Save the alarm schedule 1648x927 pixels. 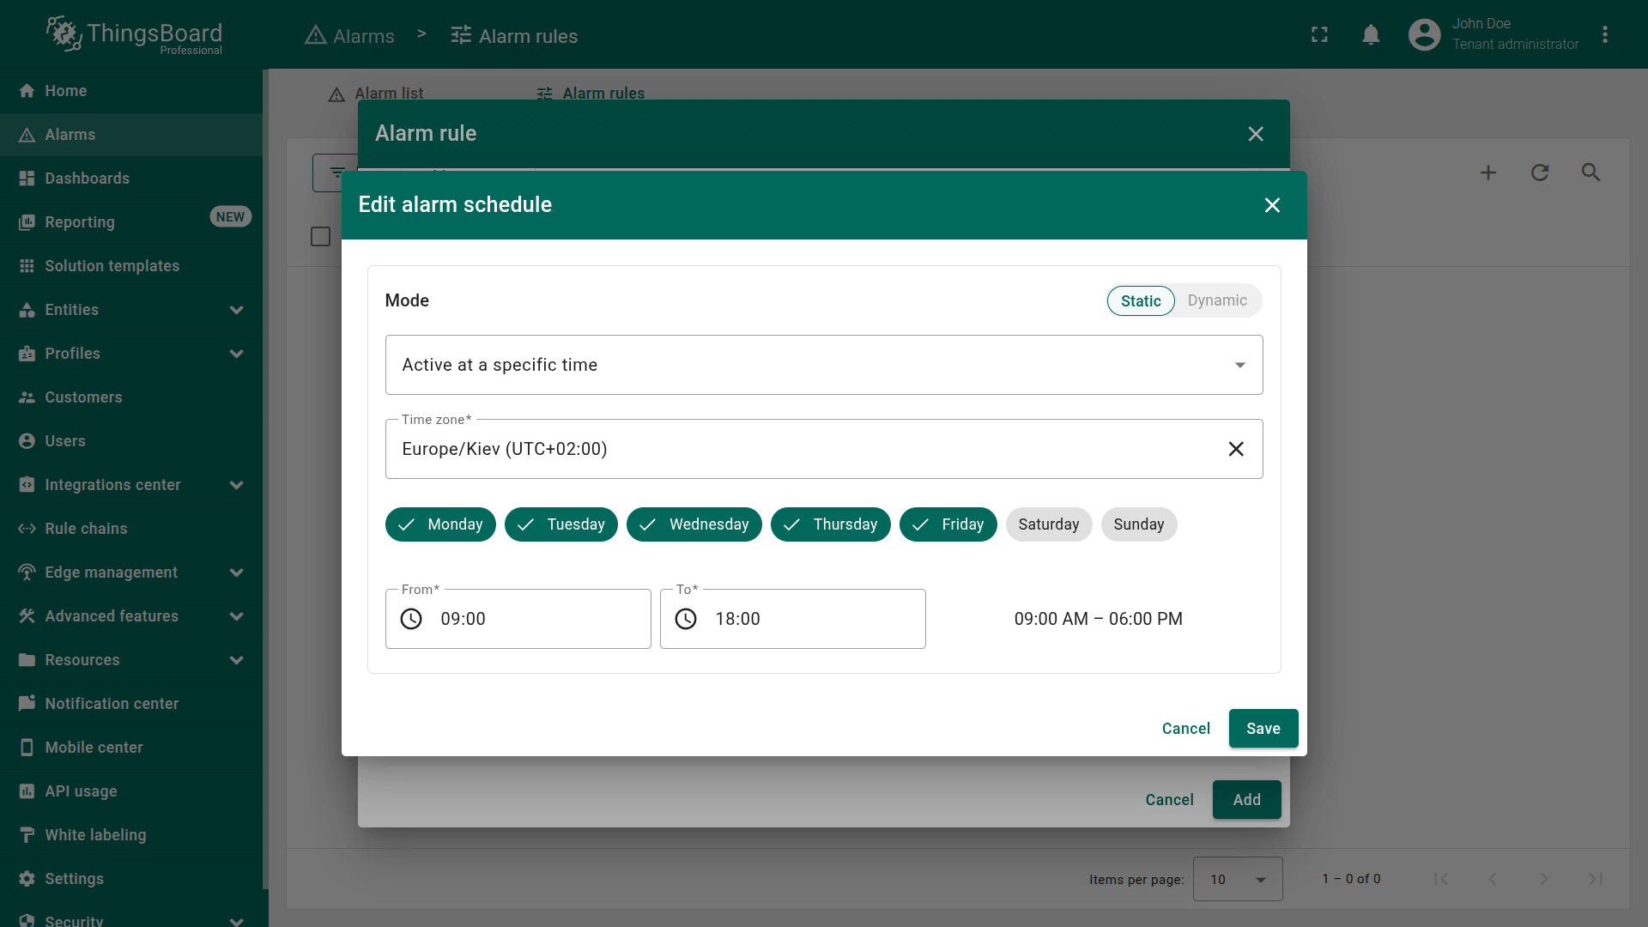[x=1263, y=729]
